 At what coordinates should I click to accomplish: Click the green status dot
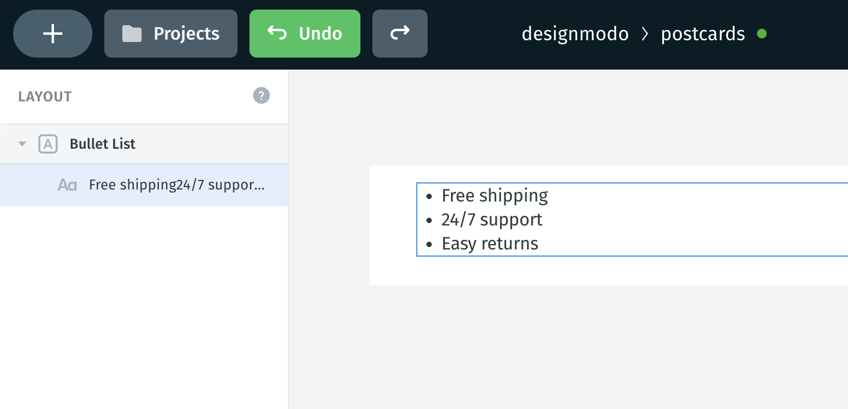pos(762,34)
